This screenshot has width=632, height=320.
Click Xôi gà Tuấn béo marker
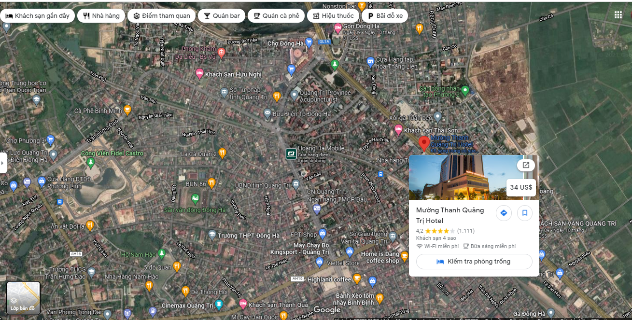coord(438,116)
